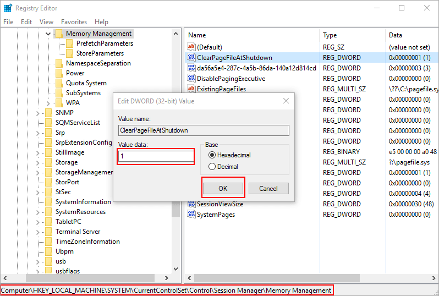Click the SystemPages DWORD icon
This screenshot has height=296, width=439.
(191, 214)
